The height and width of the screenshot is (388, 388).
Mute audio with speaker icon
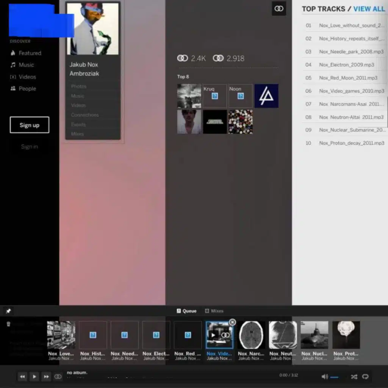point(324,377)
